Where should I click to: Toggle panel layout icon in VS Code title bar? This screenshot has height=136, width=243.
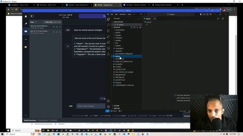(204, 14)
